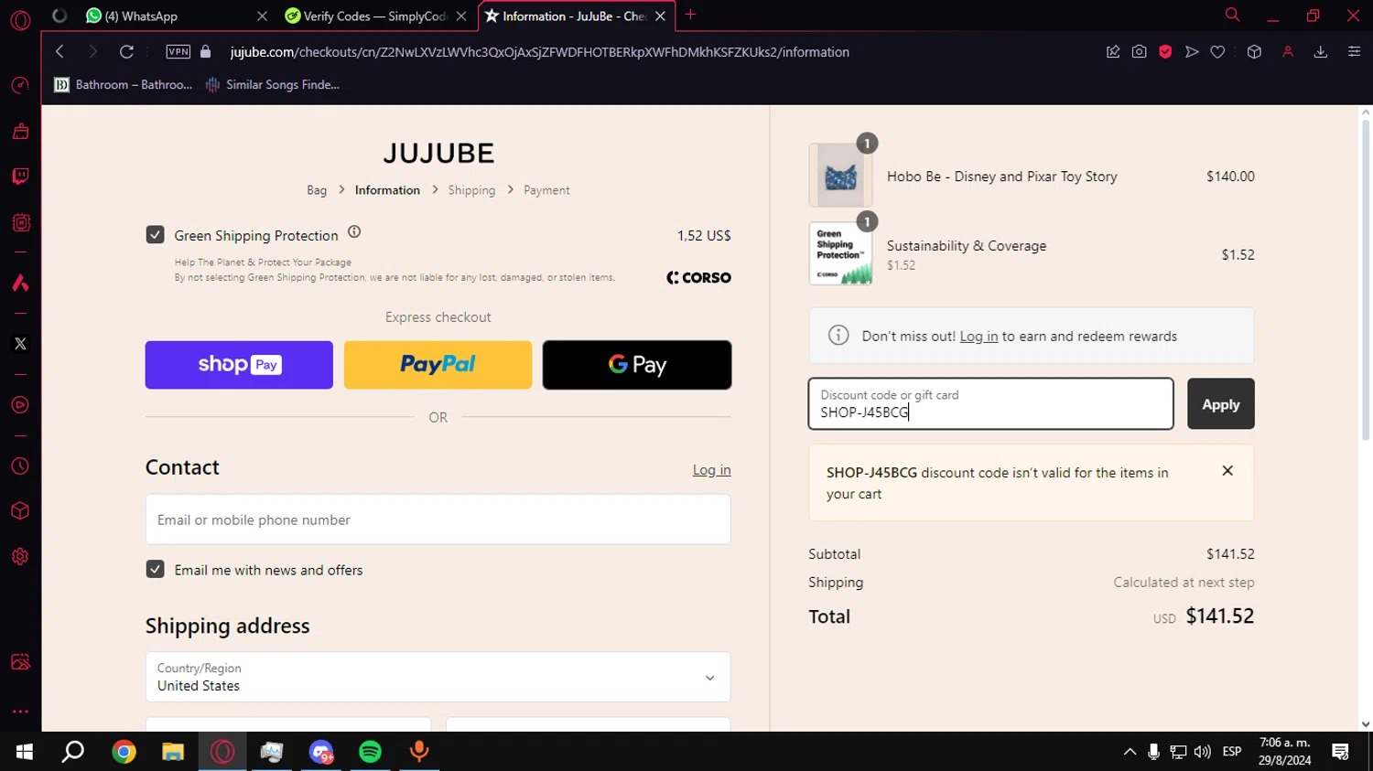Go to Bag breadcrumb step
The width and height of the screenshot is (1373, 771).
pyautogui.click(x=317, y=190)
